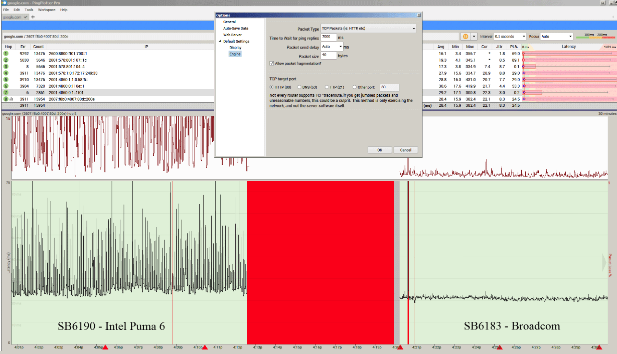Image resolution: width=617 pixels, height=354 pixels.
Task: Open the Focus dropdown
Action: pyautogui.click(x=557, y=37)
